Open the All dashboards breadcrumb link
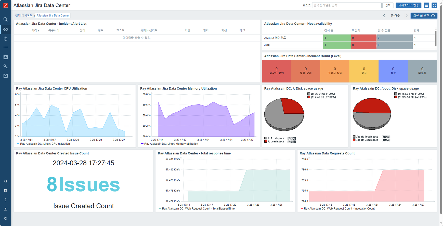Screen dimensions: 443x226 (x=24, y=15)
